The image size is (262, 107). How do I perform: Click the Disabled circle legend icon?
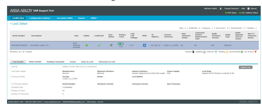click(204, 52)
